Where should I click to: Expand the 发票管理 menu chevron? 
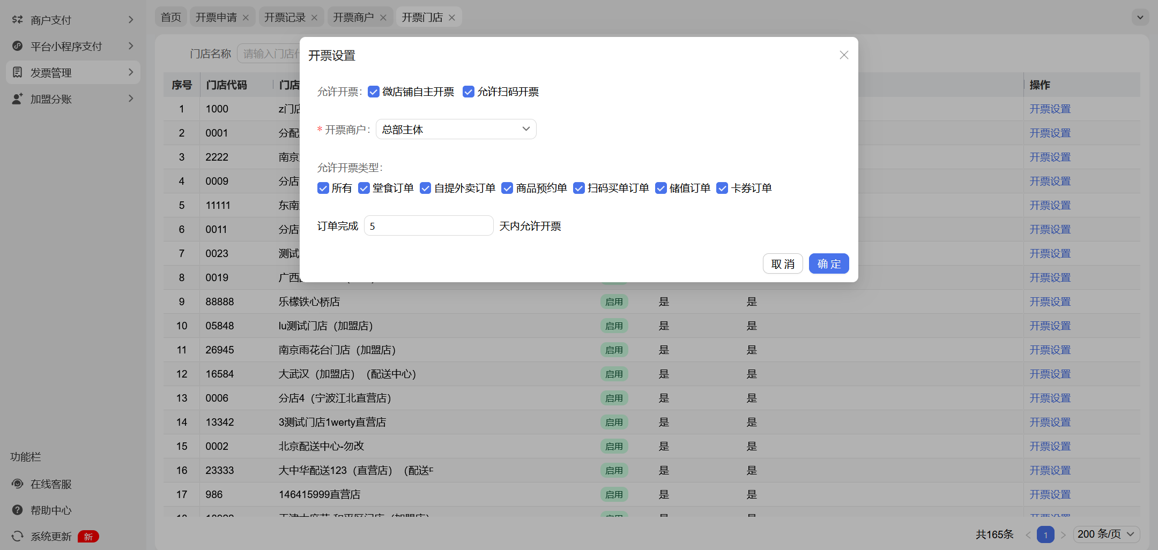(x=131, y=72)
